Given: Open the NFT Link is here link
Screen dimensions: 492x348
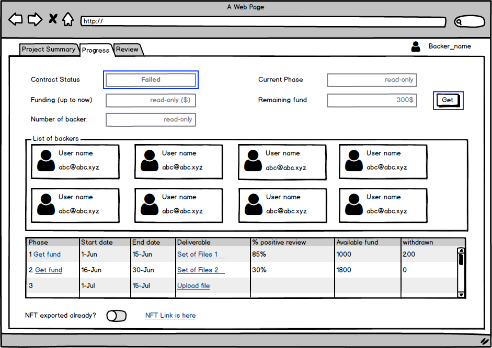Looking at the screenshot, I should pos(170,316).
